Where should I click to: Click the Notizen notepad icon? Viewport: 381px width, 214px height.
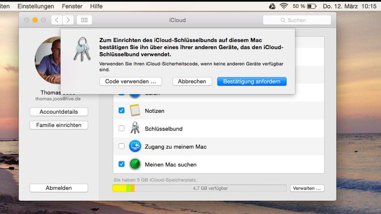(x=135, y=110)
